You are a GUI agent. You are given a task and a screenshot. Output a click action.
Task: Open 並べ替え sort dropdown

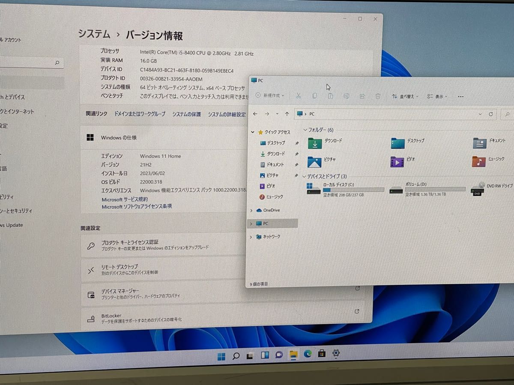(x=405, y=97)
